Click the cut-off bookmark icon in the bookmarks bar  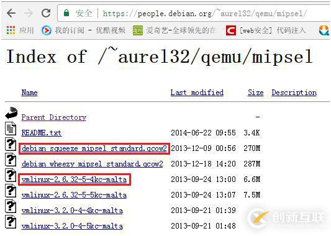(x=324, y=30)
